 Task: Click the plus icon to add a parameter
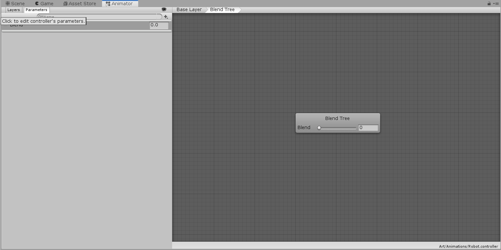(166, 17)
